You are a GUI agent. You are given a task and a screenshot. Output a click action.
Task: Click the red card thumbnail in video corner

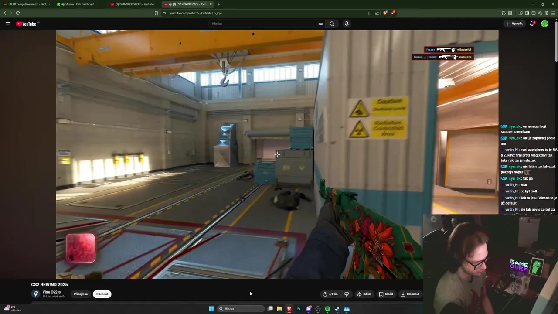(81, 248)
